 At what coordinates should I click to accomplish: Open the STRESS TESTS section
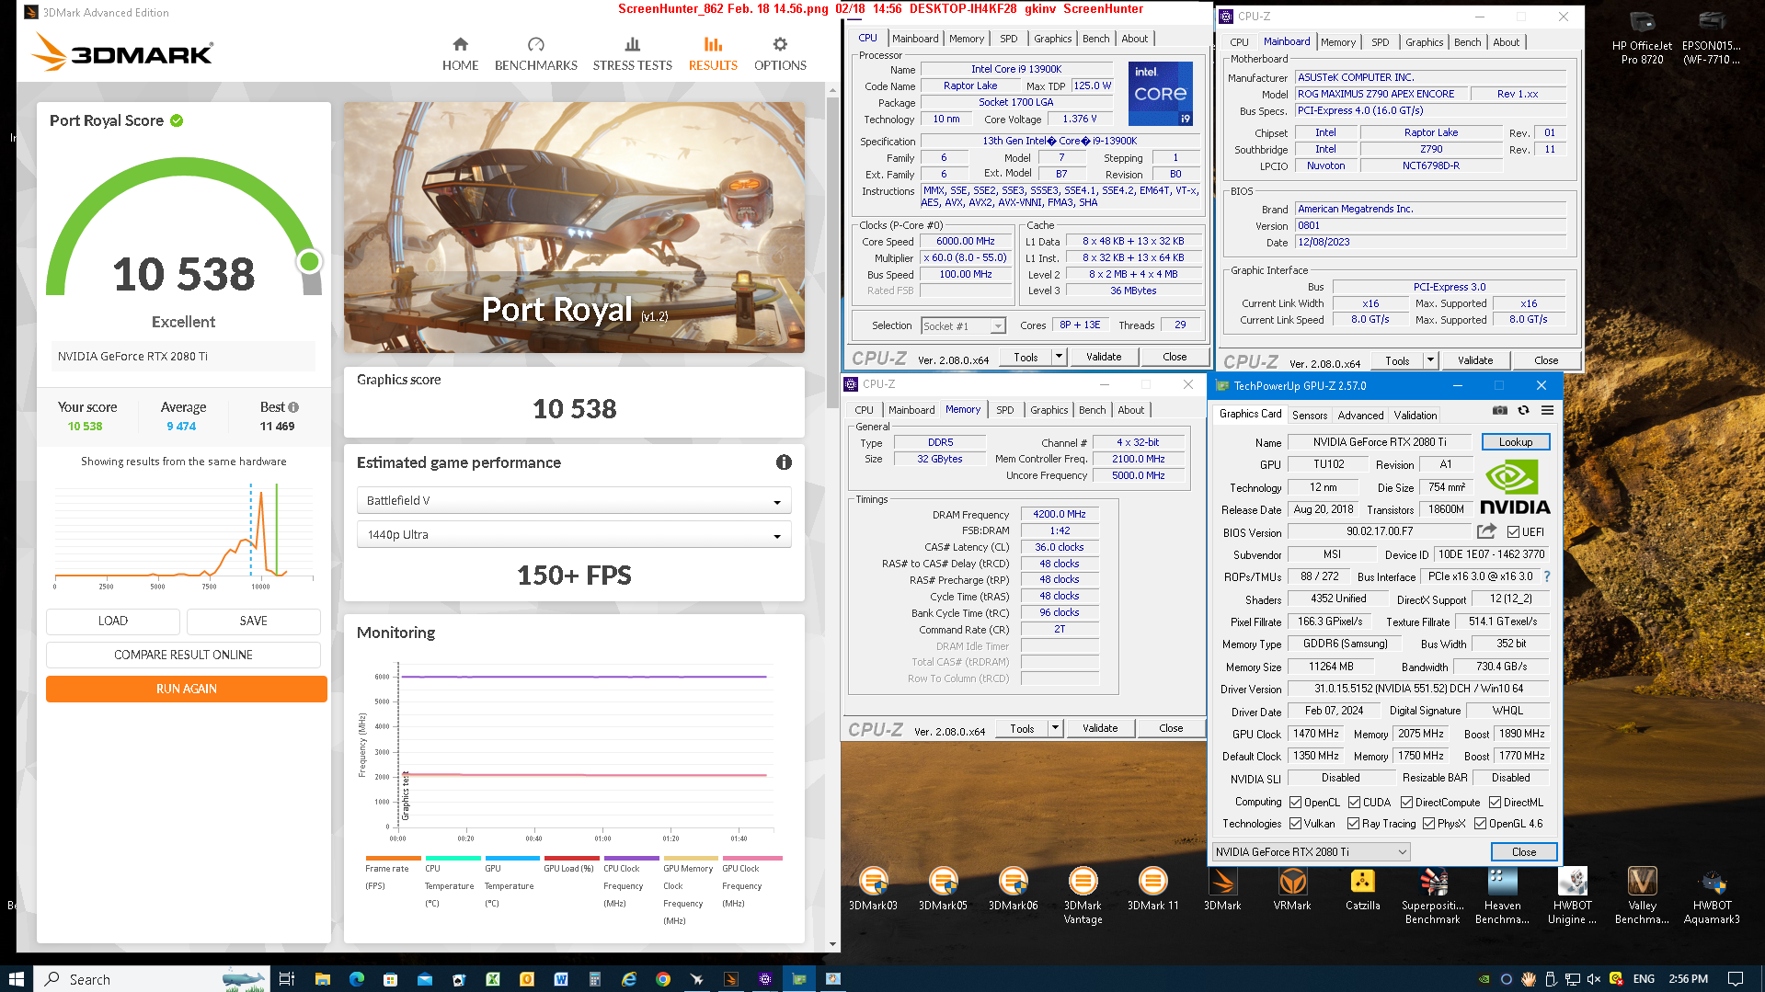[x=632, y=54]
